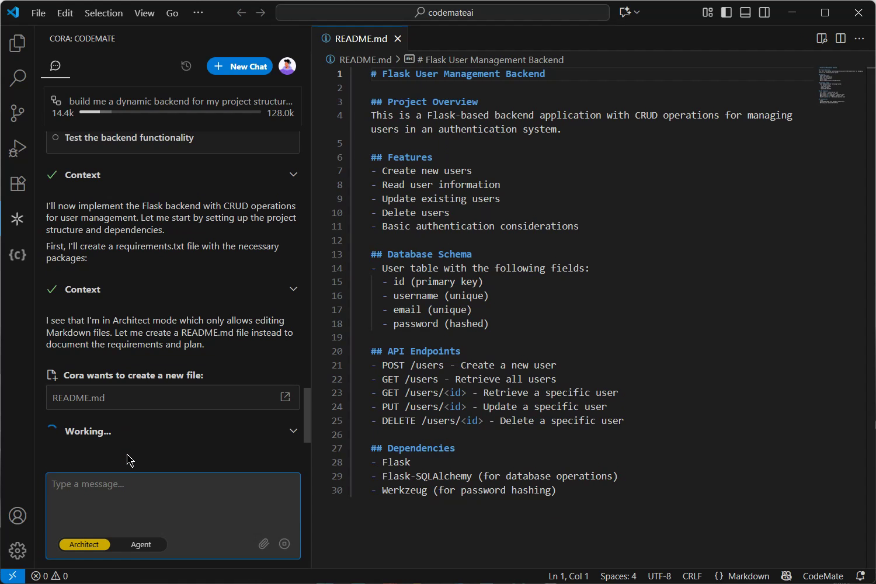
Task: Click the remote window indicator in status bar
Action: (12, 576)
